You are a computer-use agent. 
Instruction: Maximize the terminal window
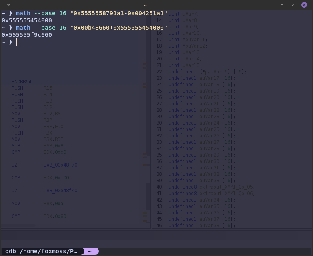293,5
